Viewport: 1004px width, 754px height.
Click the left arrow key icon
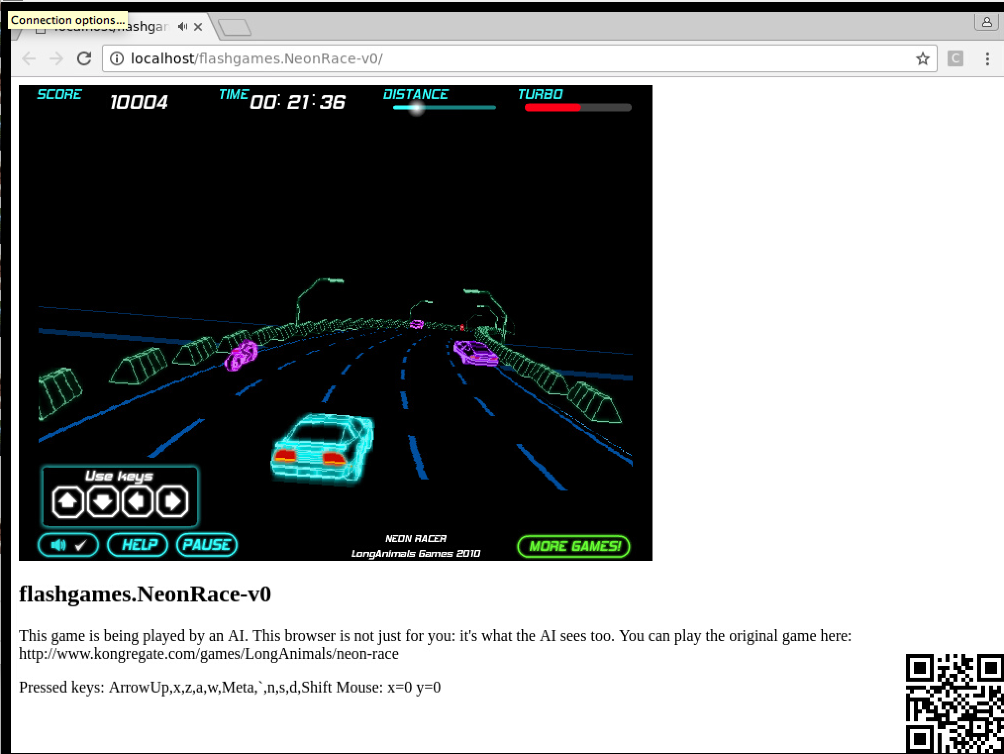tap(137, 501)
